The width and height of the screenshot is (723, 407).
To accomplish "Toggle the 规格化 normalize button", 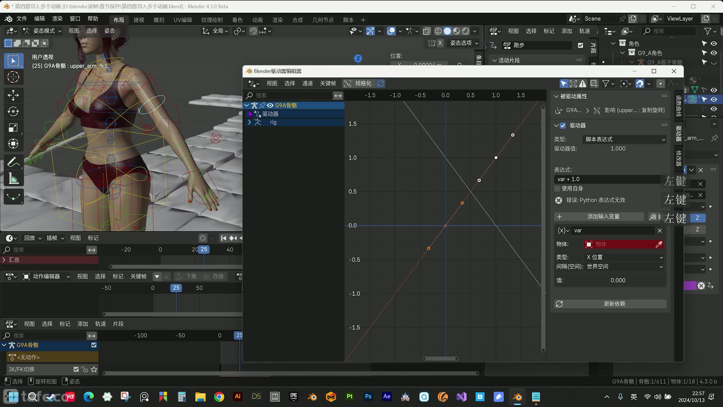I will coord(359,83).
